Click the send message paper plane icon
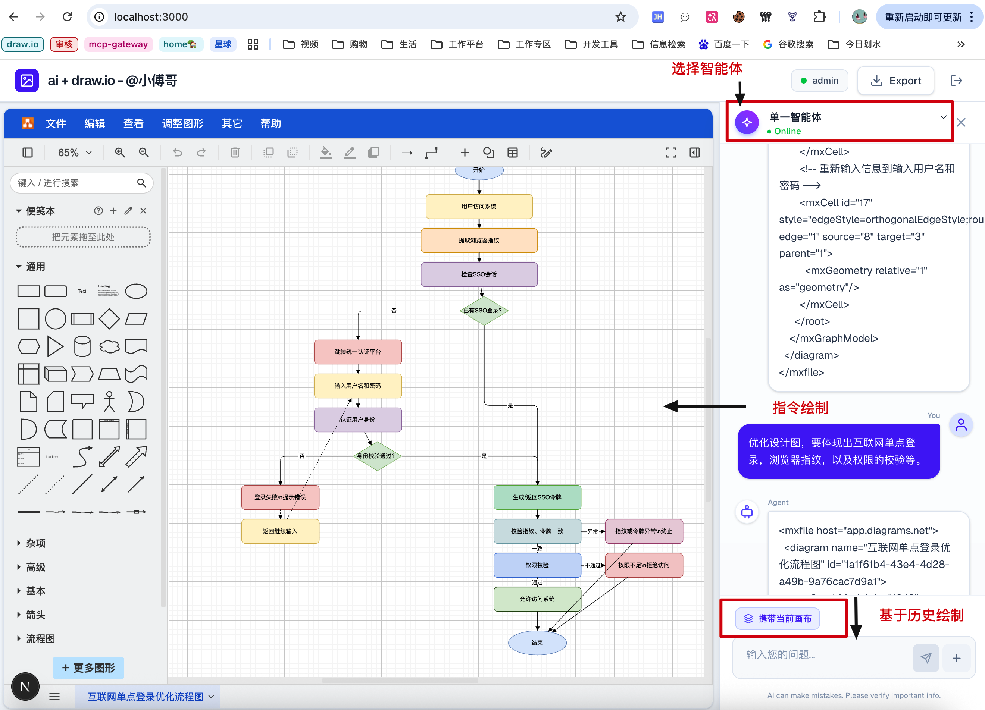985x710 pixels. pyautogui.click(x=926, y=658)
